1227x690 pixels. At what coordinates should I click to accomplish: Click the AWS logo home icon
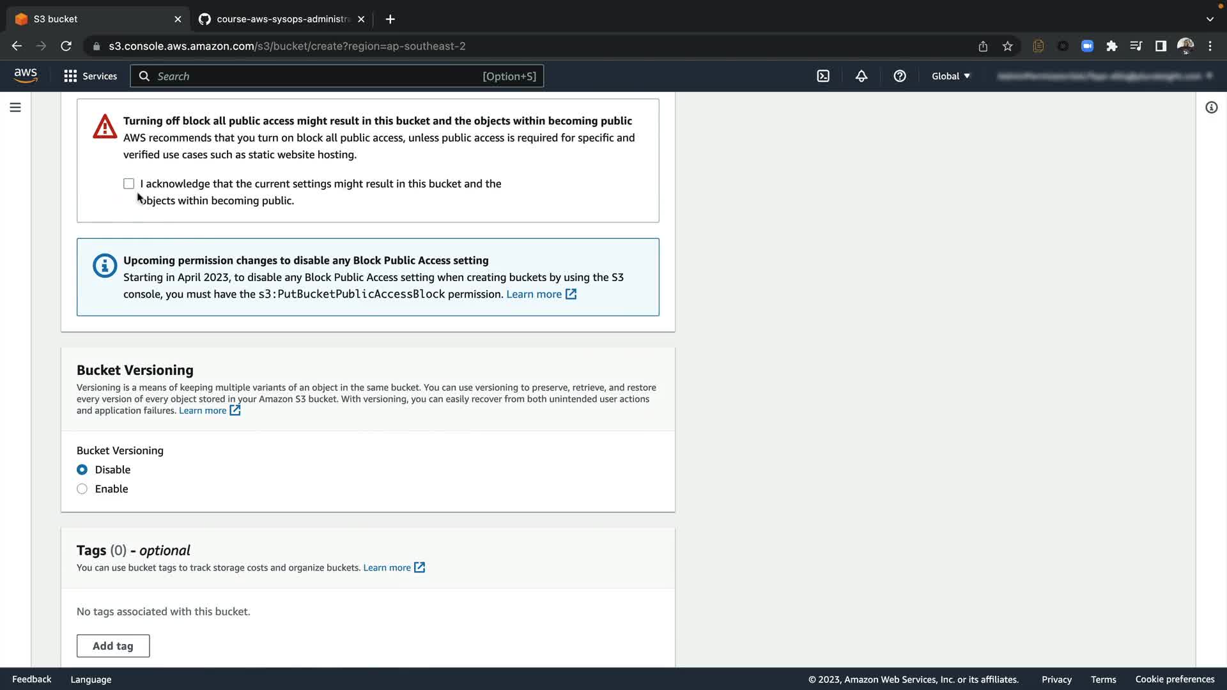point(26,75)
